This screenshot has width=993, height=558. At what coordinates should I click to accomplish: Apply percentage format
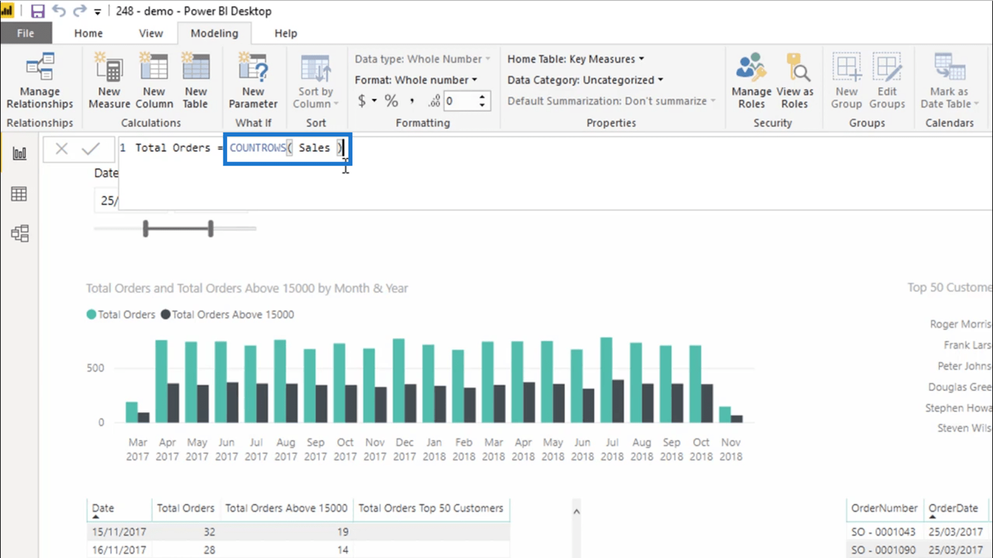[x=391, y=100]
